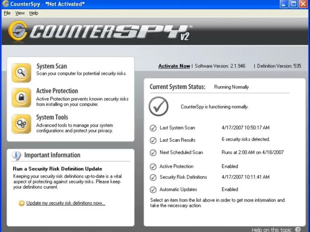Click the System Scan heading

pyautogui.click(x=52, y=66)
